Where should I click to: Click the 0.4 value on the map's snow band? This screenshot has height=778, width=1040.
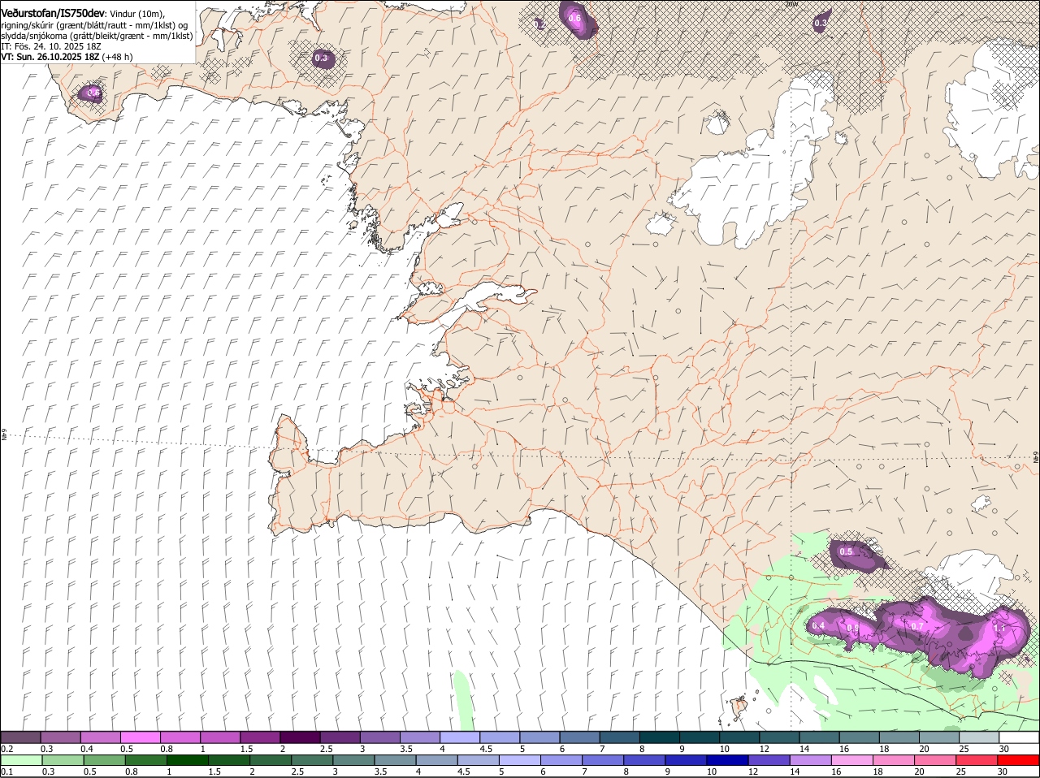pos(818,625)
